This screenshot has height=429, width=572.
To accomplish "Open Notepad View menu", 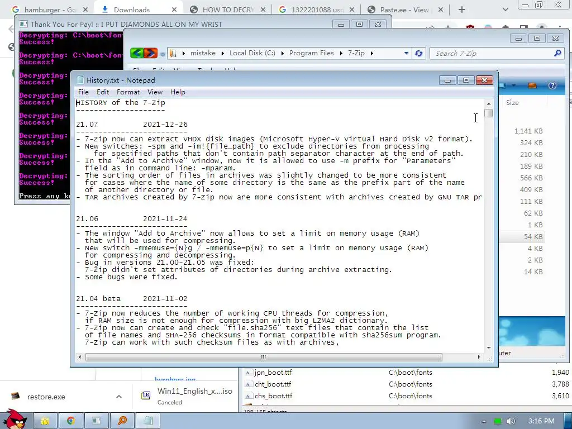I will coord(155,92).
